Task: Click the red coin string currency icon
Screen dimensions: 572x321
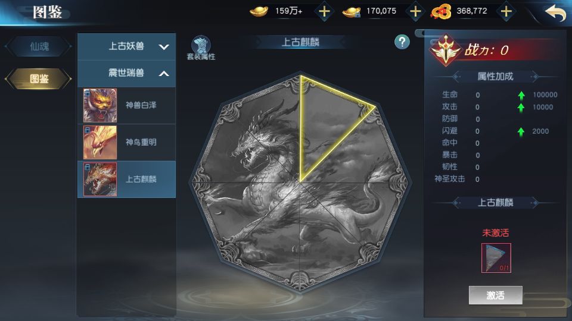Action: tap(440, 11)
